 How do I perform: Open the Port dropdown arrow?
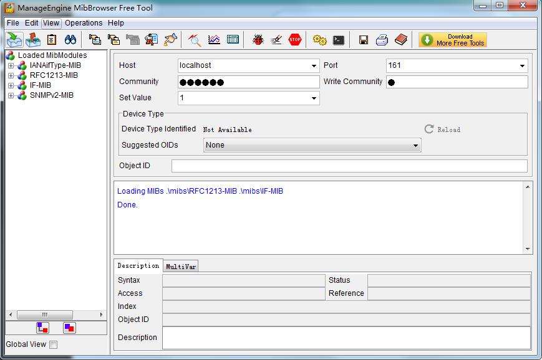pos(522,65)
